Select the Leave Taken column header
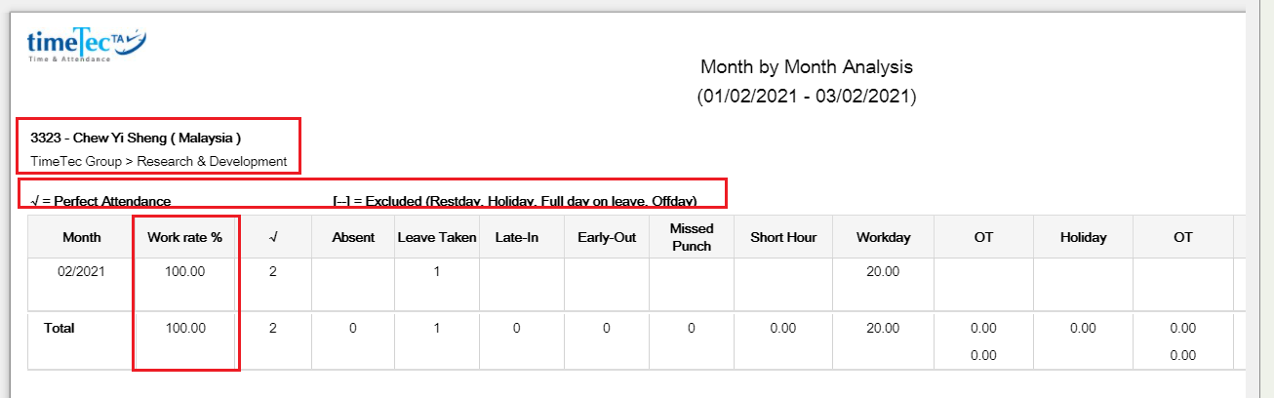This screenshot has width=1274, height=398. coord(437,237)
